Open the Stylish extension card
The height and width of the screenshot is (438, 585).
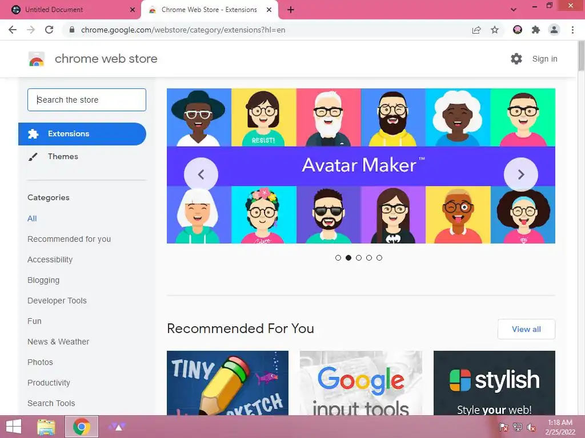click(x=494, y=383)
